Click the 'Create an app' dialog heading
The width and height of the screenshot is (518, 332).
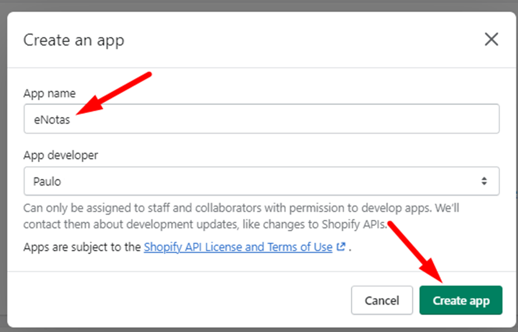[x=74, y=41]
